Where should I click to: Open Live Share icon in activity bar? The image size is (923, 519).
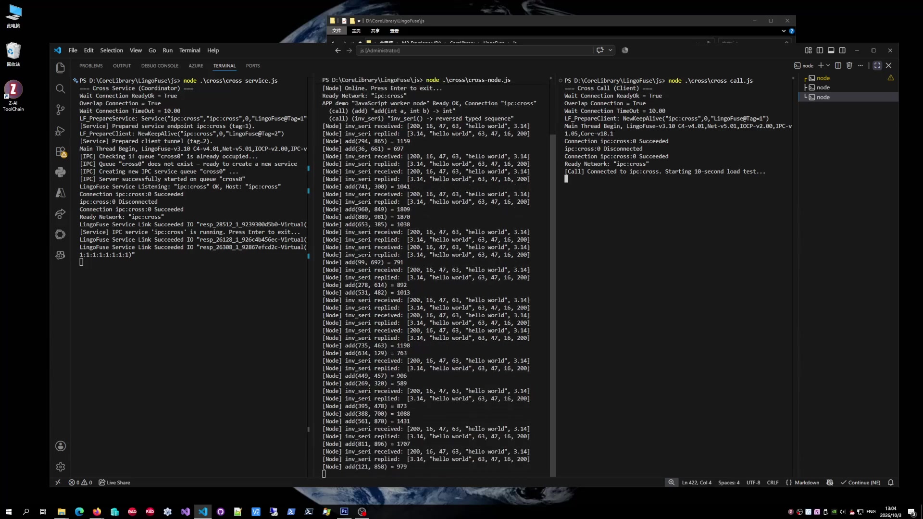click(x=60, y=214)
